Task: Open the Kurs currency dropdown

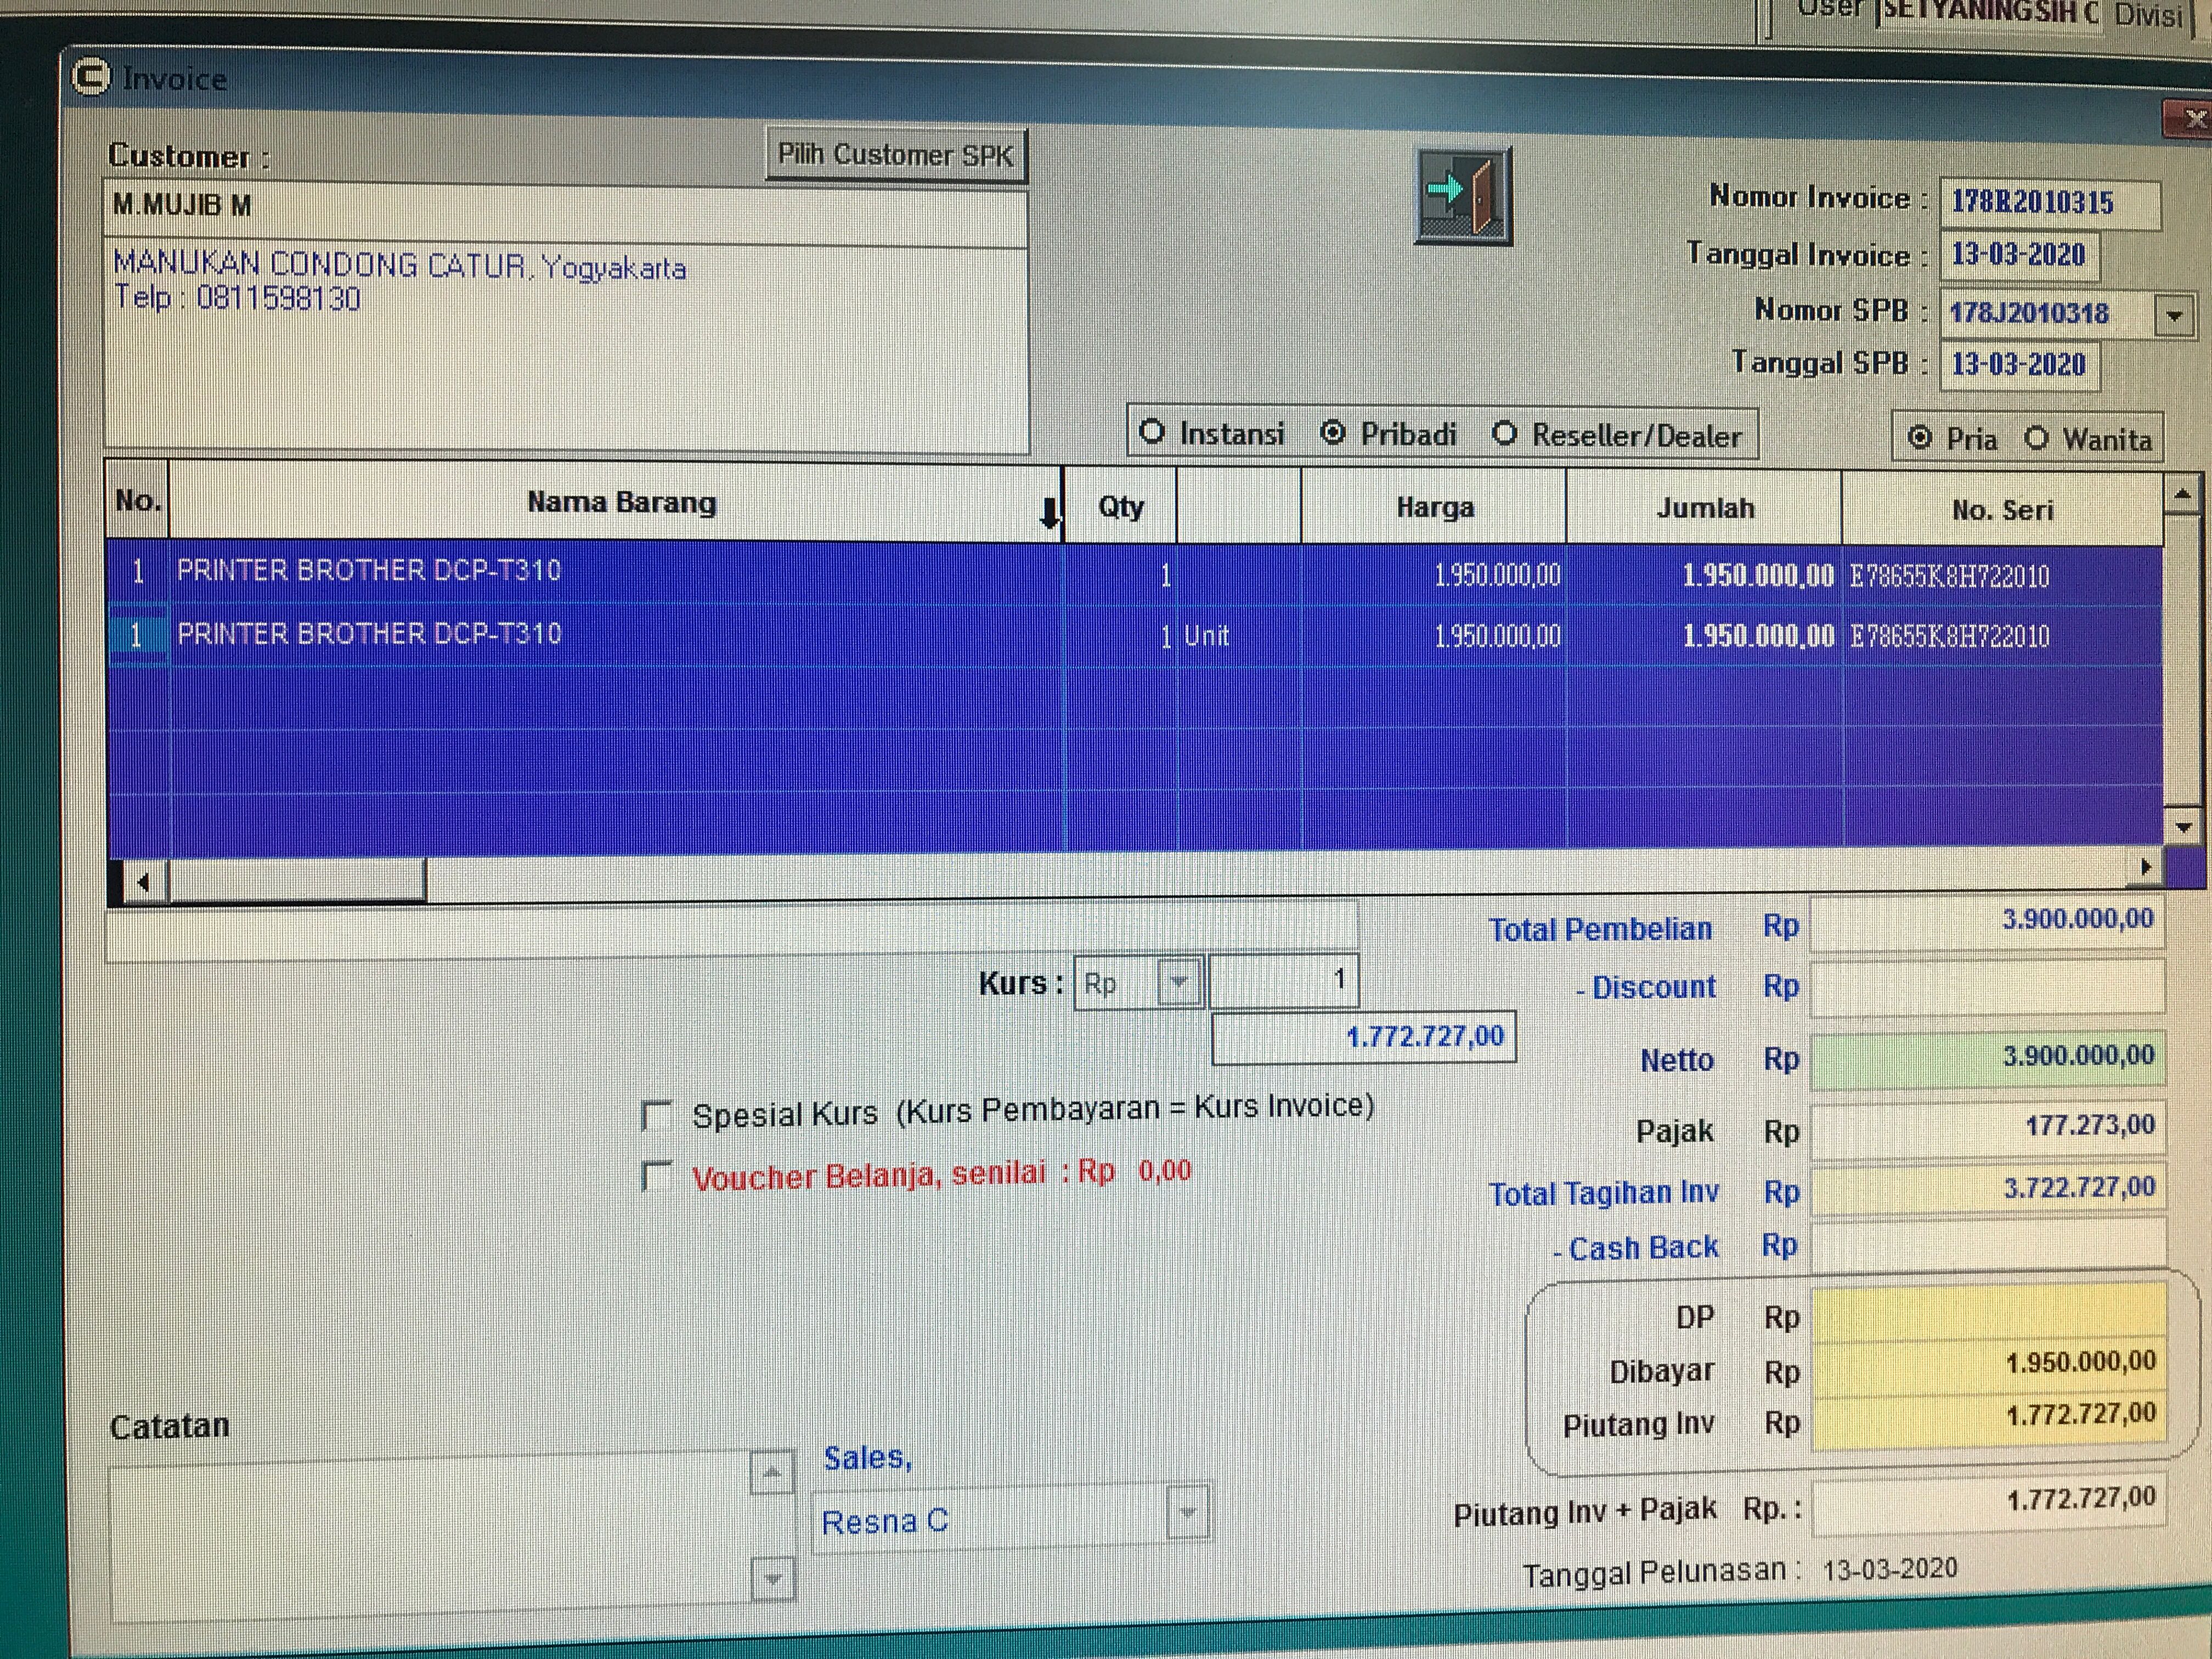Action: coord(1179,982)
